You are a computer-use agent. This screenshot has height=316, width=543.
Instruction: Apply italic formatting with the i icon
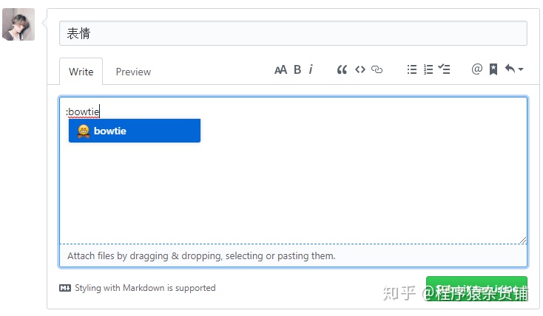pyautogui.click(x=311, y=69)
